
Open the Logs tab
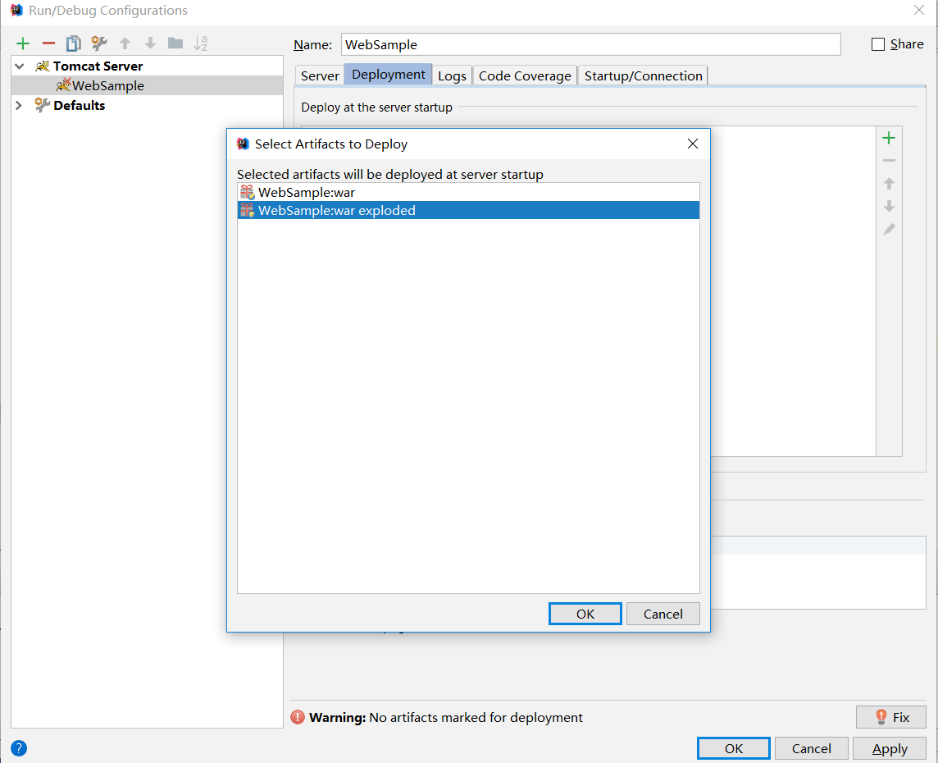[452, 75]
